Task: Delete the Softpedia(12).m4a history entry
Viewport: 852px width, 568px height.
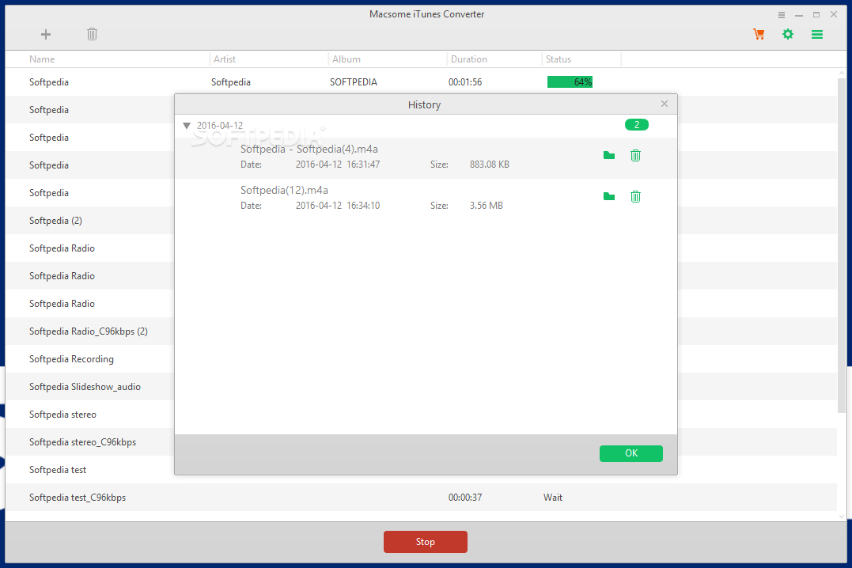Action: 635,196
